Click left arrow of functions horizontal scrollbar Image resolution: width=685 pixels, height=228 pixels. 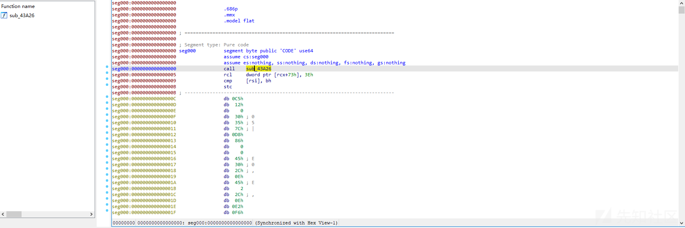(3, 214)
